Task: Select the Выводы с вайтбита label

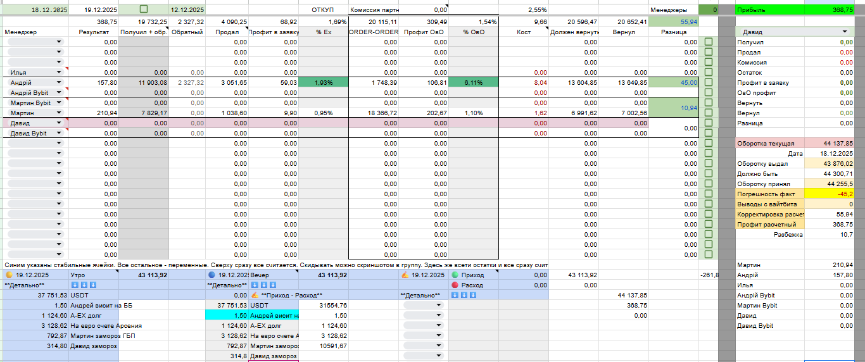Action: pyautogui.click(x=770, y=204)
